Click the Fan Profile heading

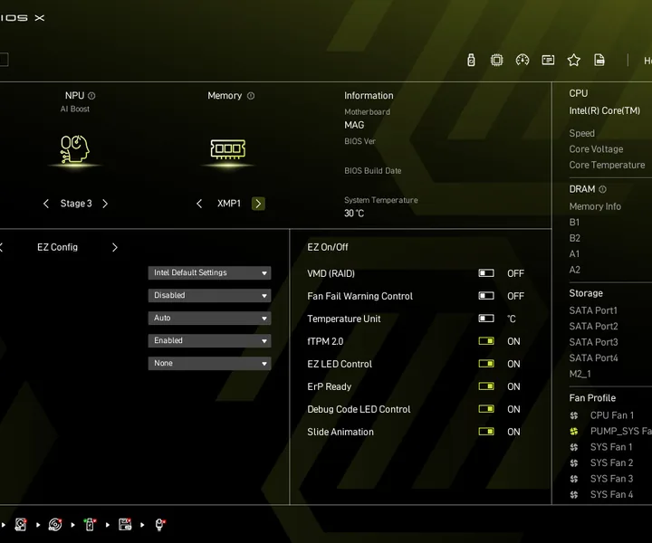pyautogui.click(x=592, y=398)
